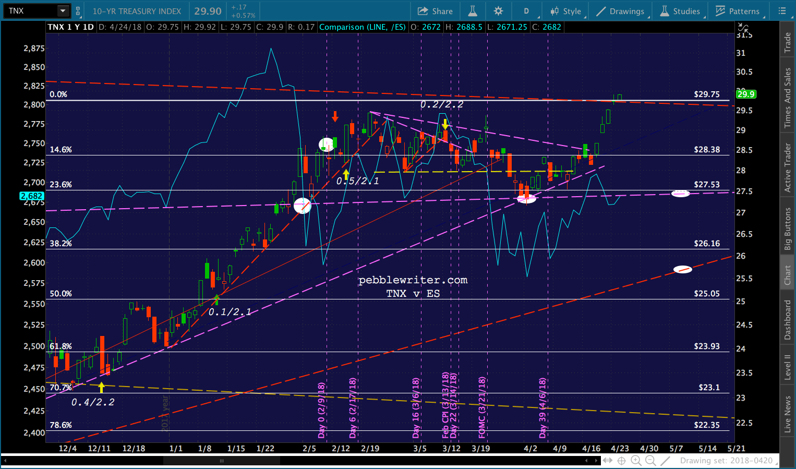
Task: Click the cyan 2,682 price bubble
Action: click(x=32, y=196)
